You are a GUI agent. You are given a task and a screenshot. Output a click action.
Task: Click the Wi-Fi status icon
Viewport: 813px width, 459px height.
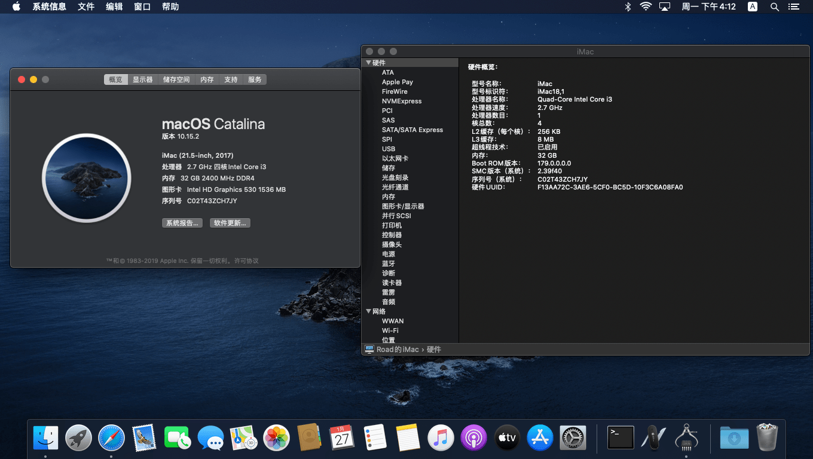pos(646,7)
